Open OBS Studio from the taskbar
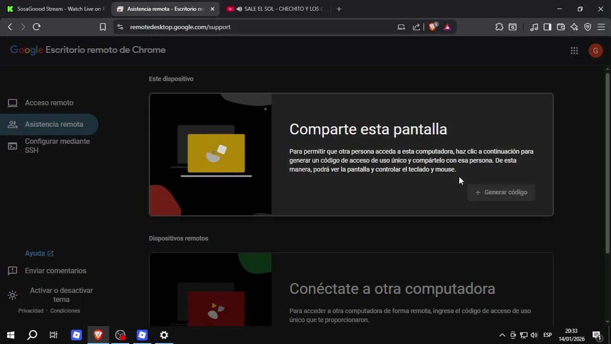The height and width of the screenshot is (344, 611). (x=120, y=335)
